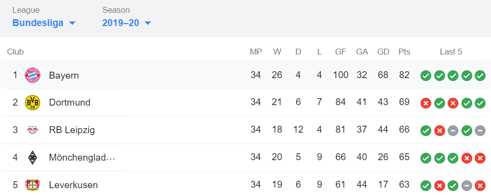Open the Bundesliga league dropdown
Image resolution: width=491 pixels, height=195 pixels.
click(x=44, y=23)
